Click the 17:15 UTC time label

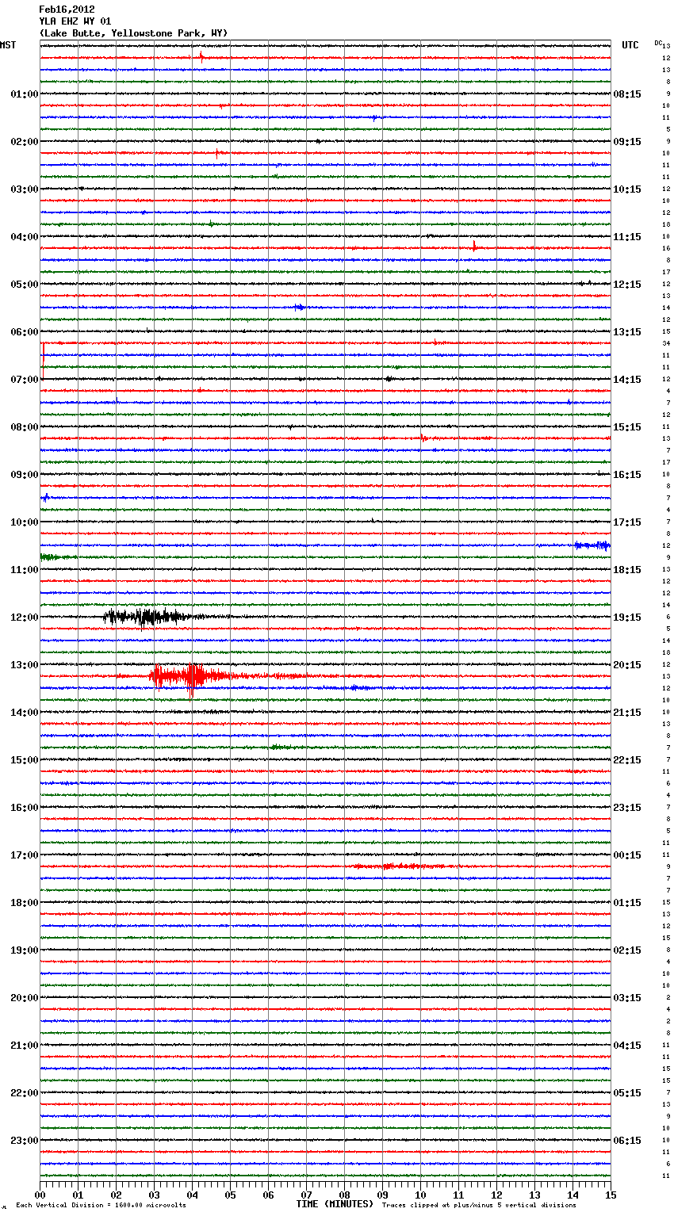627,522
